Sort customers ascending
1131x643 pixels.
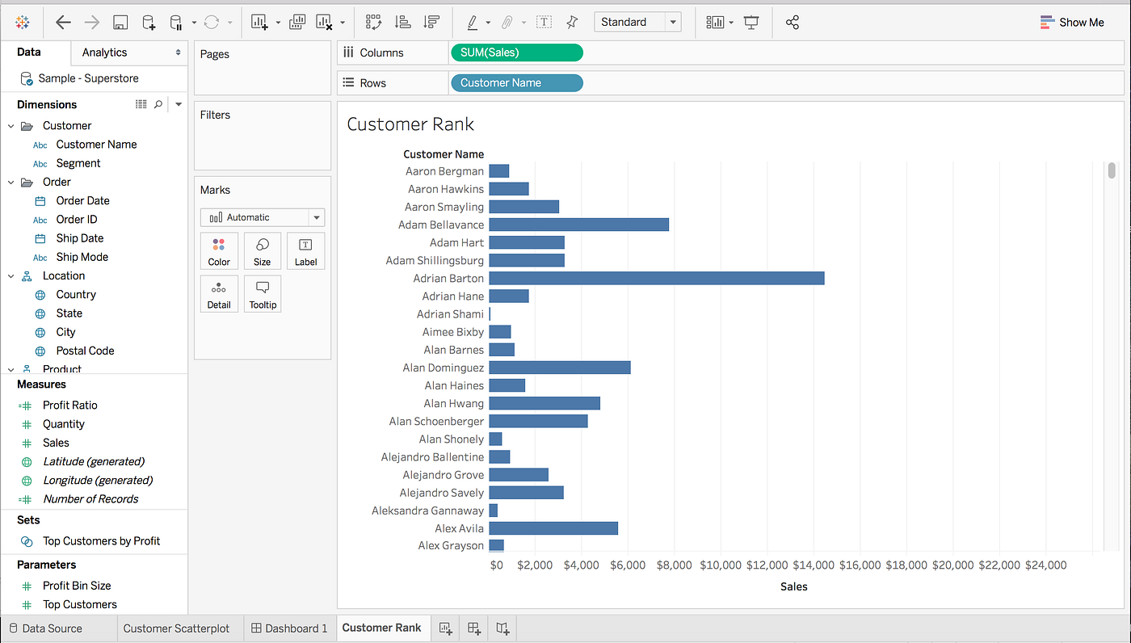pos(402,22)
